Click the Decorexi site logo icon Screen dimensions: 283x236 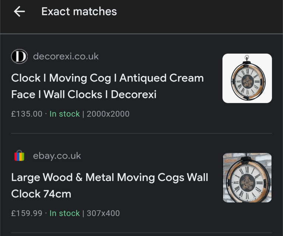click(19, 56)
